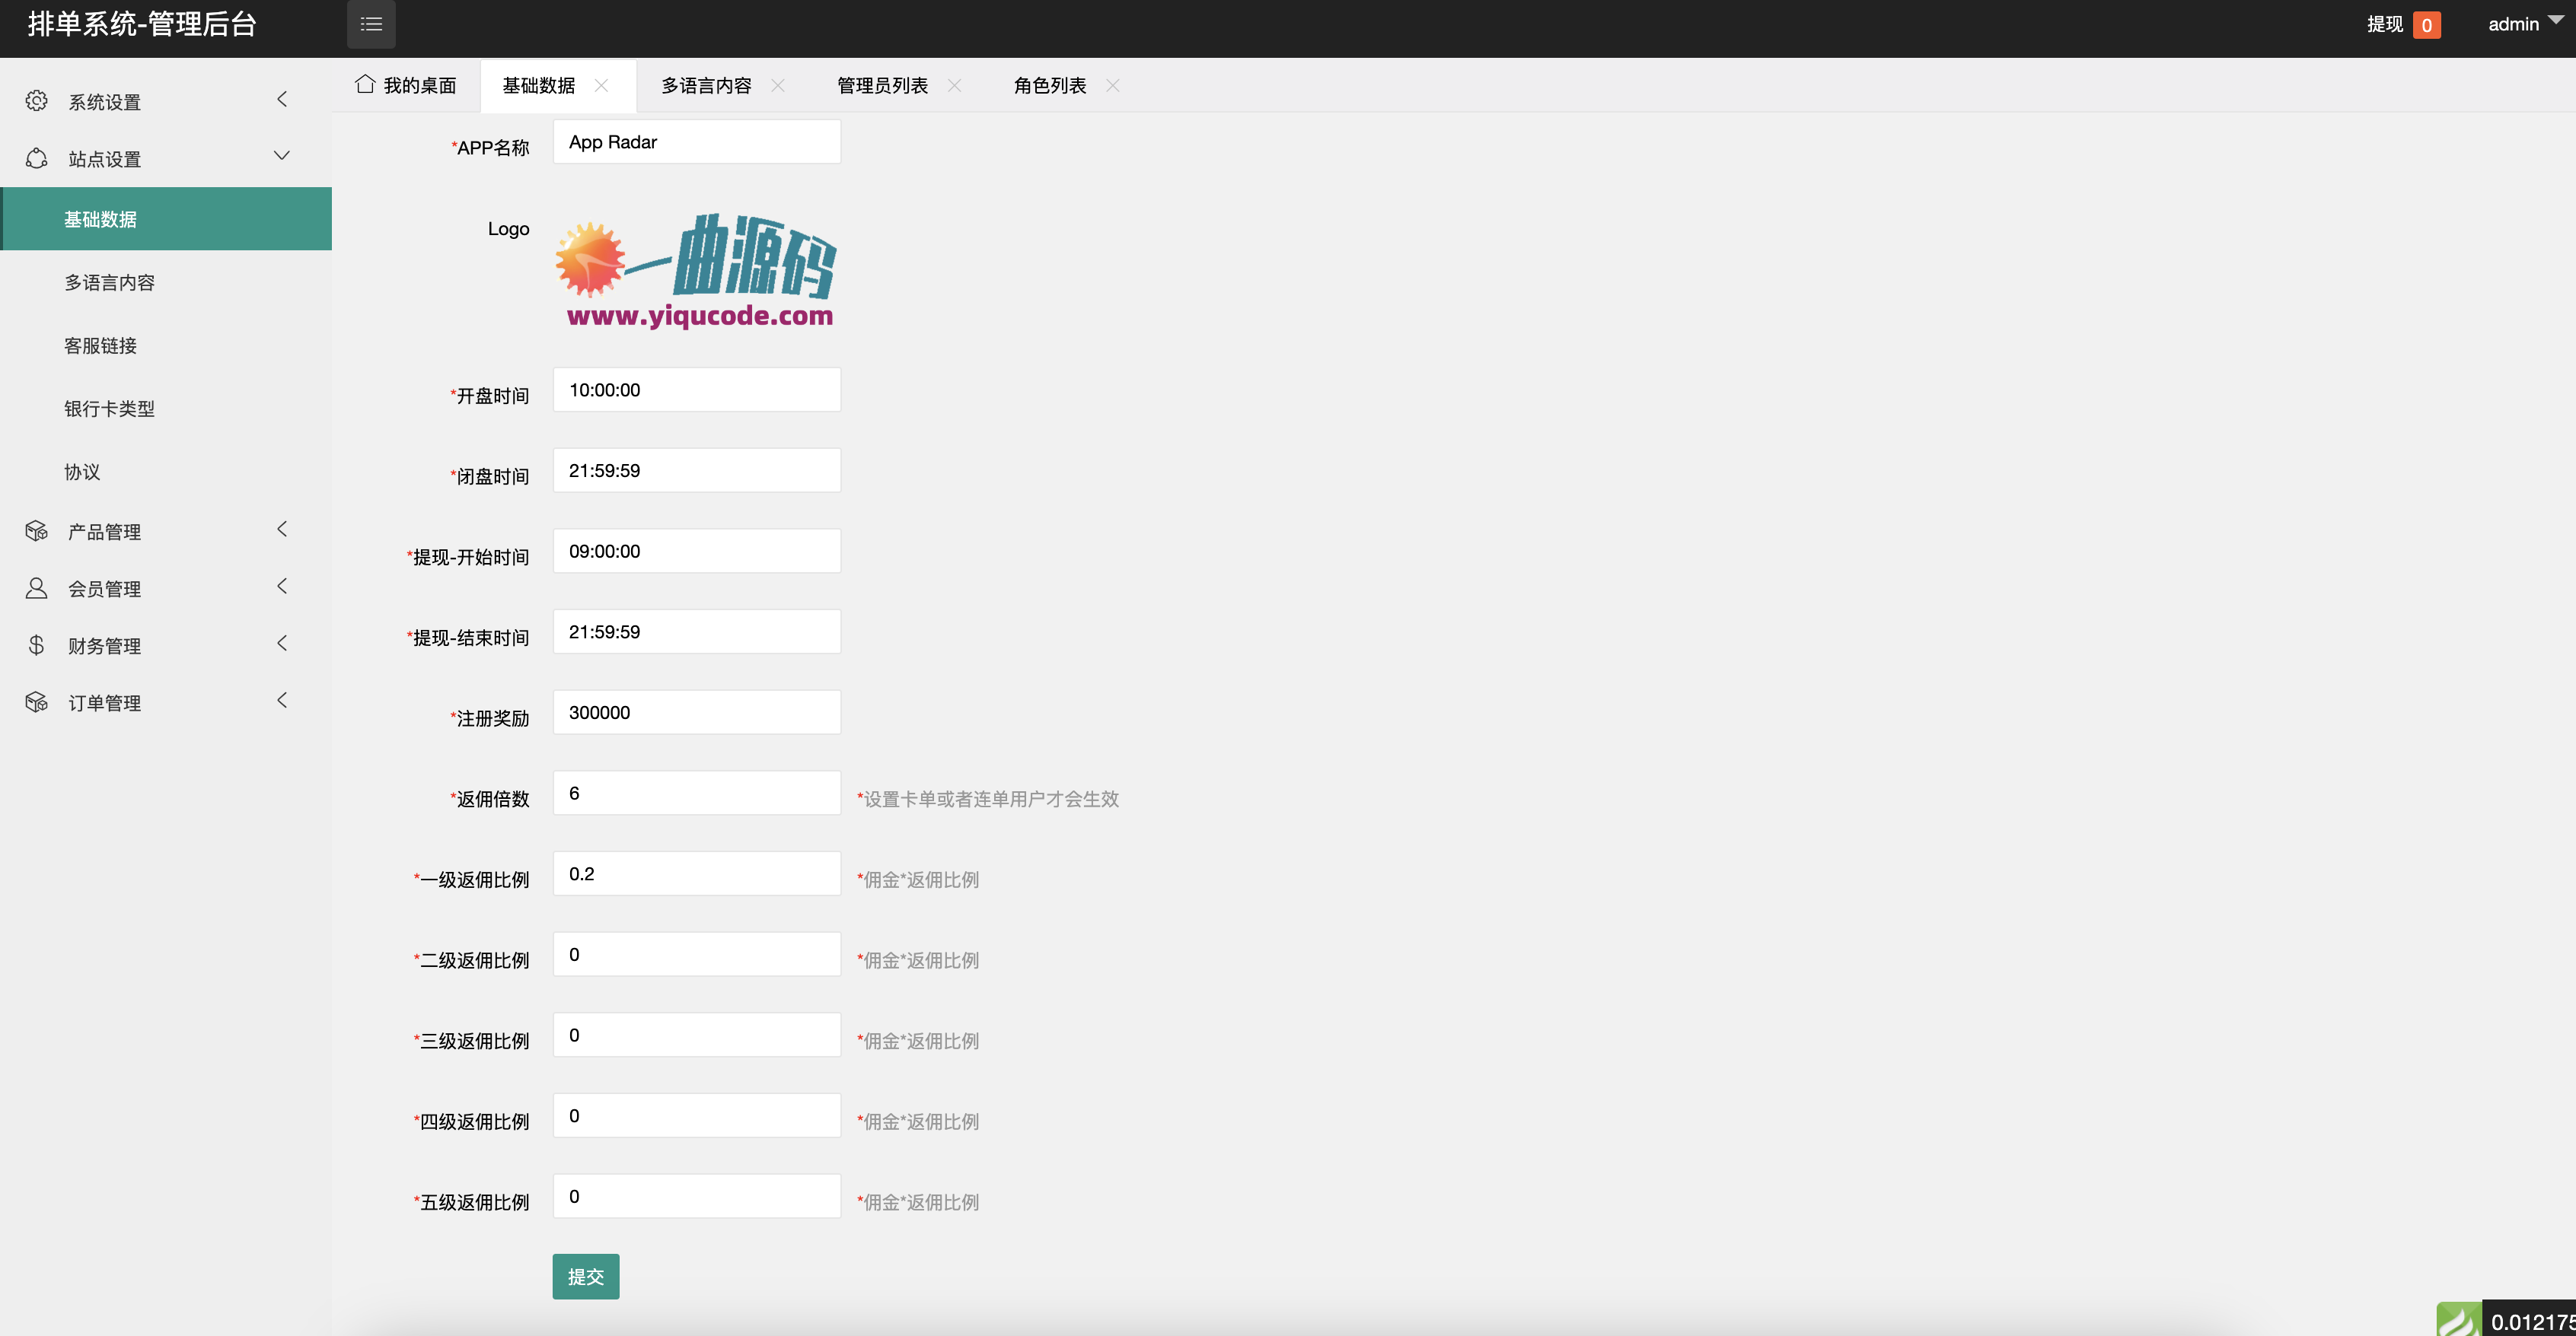Click the 提交 submit button
The height and width of the screenshot is (1336, 2576).
coord(586,1276)
